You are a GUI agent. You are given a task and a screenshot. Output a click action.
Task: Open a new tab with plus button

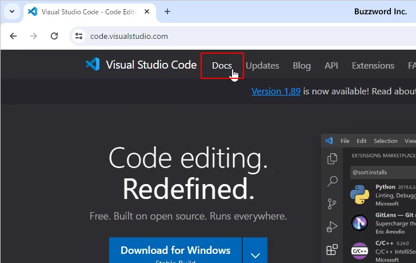coord(167,11)
